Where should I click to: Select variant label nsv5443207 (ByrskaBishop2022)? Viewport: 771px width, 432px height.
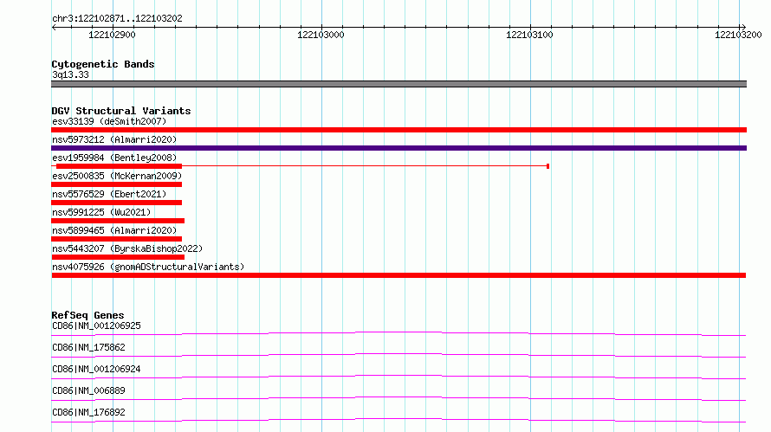point(127,248)
